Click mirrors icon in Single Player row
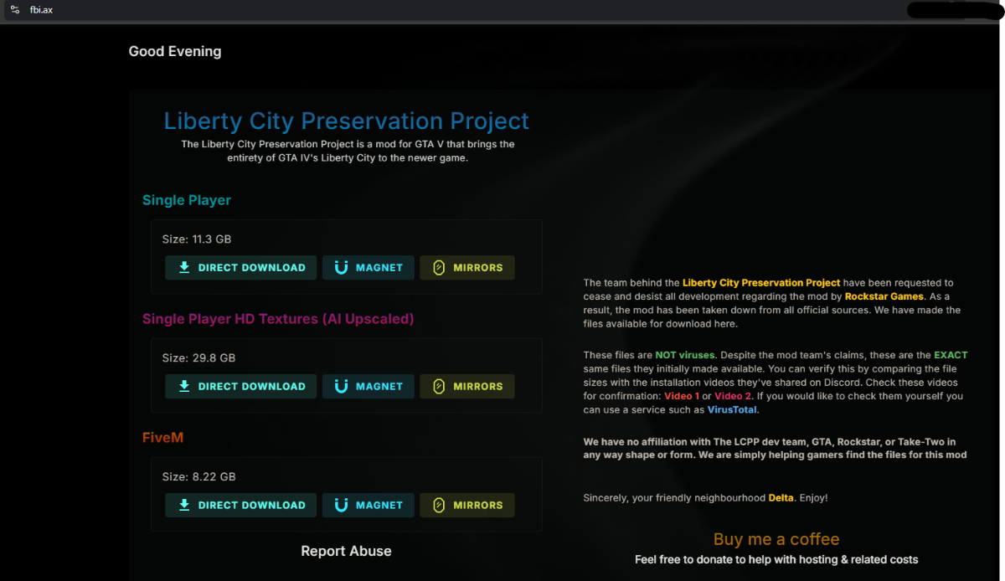The image size is (1005, 581). (x=439, y=268)
